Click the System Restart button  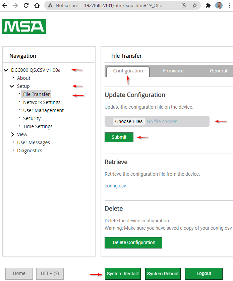pos(123,274)
